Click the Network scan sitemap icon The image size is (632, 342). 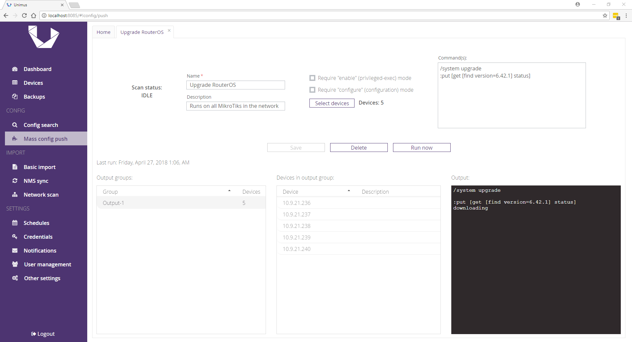[x=15, y=194]
